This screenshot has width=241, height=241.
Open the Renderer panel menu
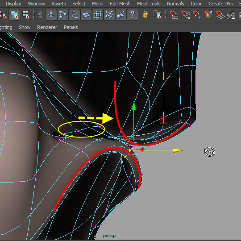[x=47, y=27]
